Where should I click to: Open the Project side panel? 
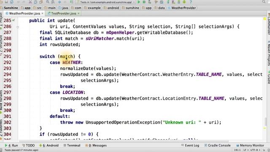(1, 21)
